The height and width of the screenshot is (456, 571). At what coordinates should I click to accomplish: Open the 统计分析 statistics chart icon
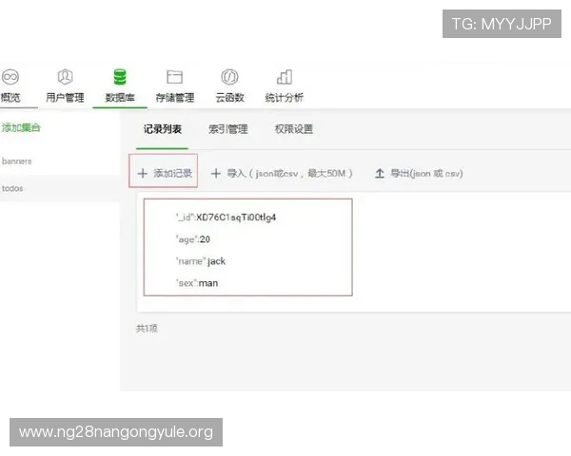pyautogui.click(x=285, y=77)
